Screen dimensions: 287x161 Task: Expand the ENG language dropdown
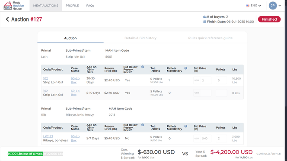(x=254, y=6)
